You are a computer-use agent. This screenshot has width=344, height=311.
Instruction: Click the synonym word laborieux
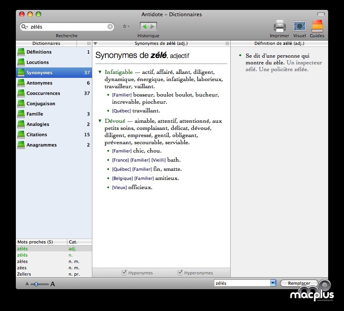click(209, 79)
